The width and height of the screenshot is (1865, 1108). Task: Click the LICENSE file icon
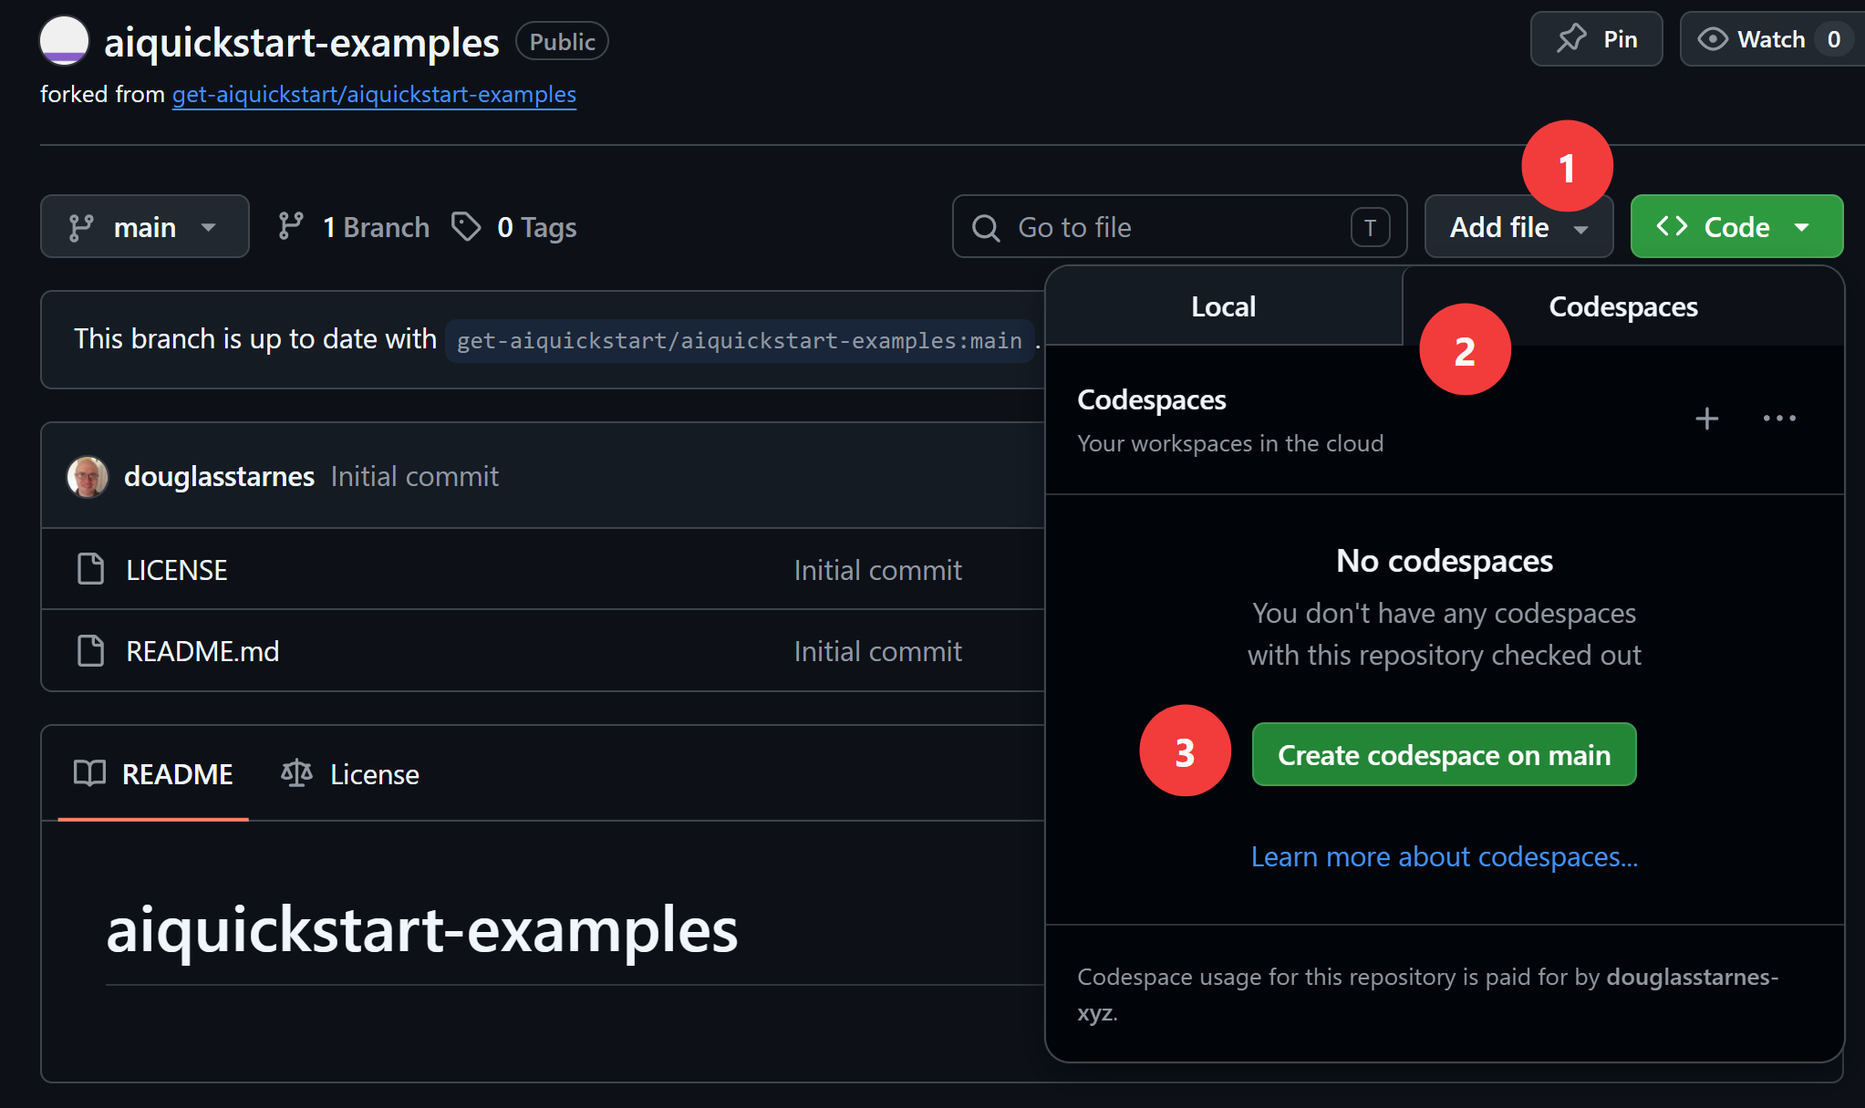pos(90,569)
